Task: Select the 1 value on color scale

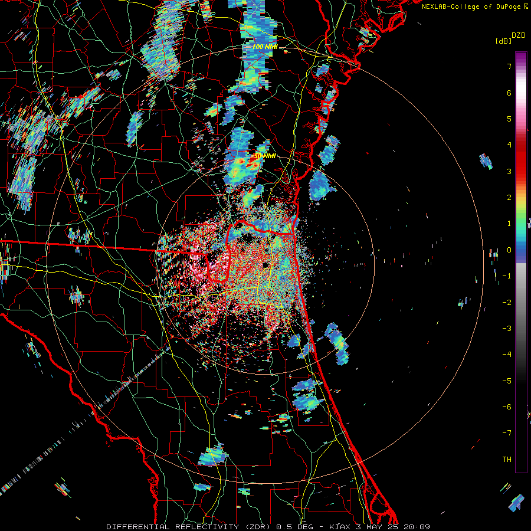Action: pos(509,224)
